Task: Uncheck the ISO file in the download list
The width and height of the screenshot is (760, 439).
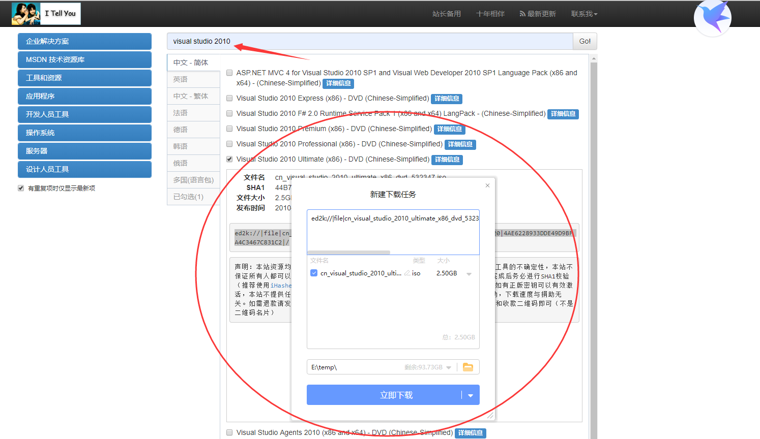Action: pos(314,273)
